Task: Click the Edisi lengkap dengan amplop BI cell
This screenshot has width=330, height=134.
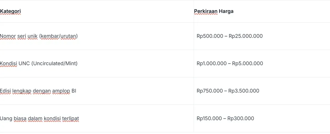Action: 97,91
